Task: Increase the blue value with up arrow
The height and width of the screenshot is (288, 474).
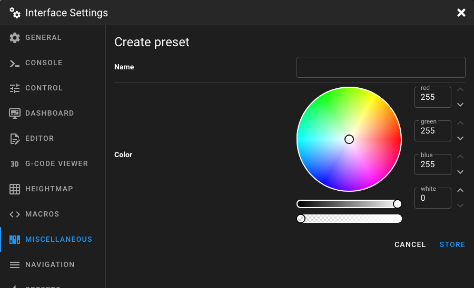Action: 460,157
